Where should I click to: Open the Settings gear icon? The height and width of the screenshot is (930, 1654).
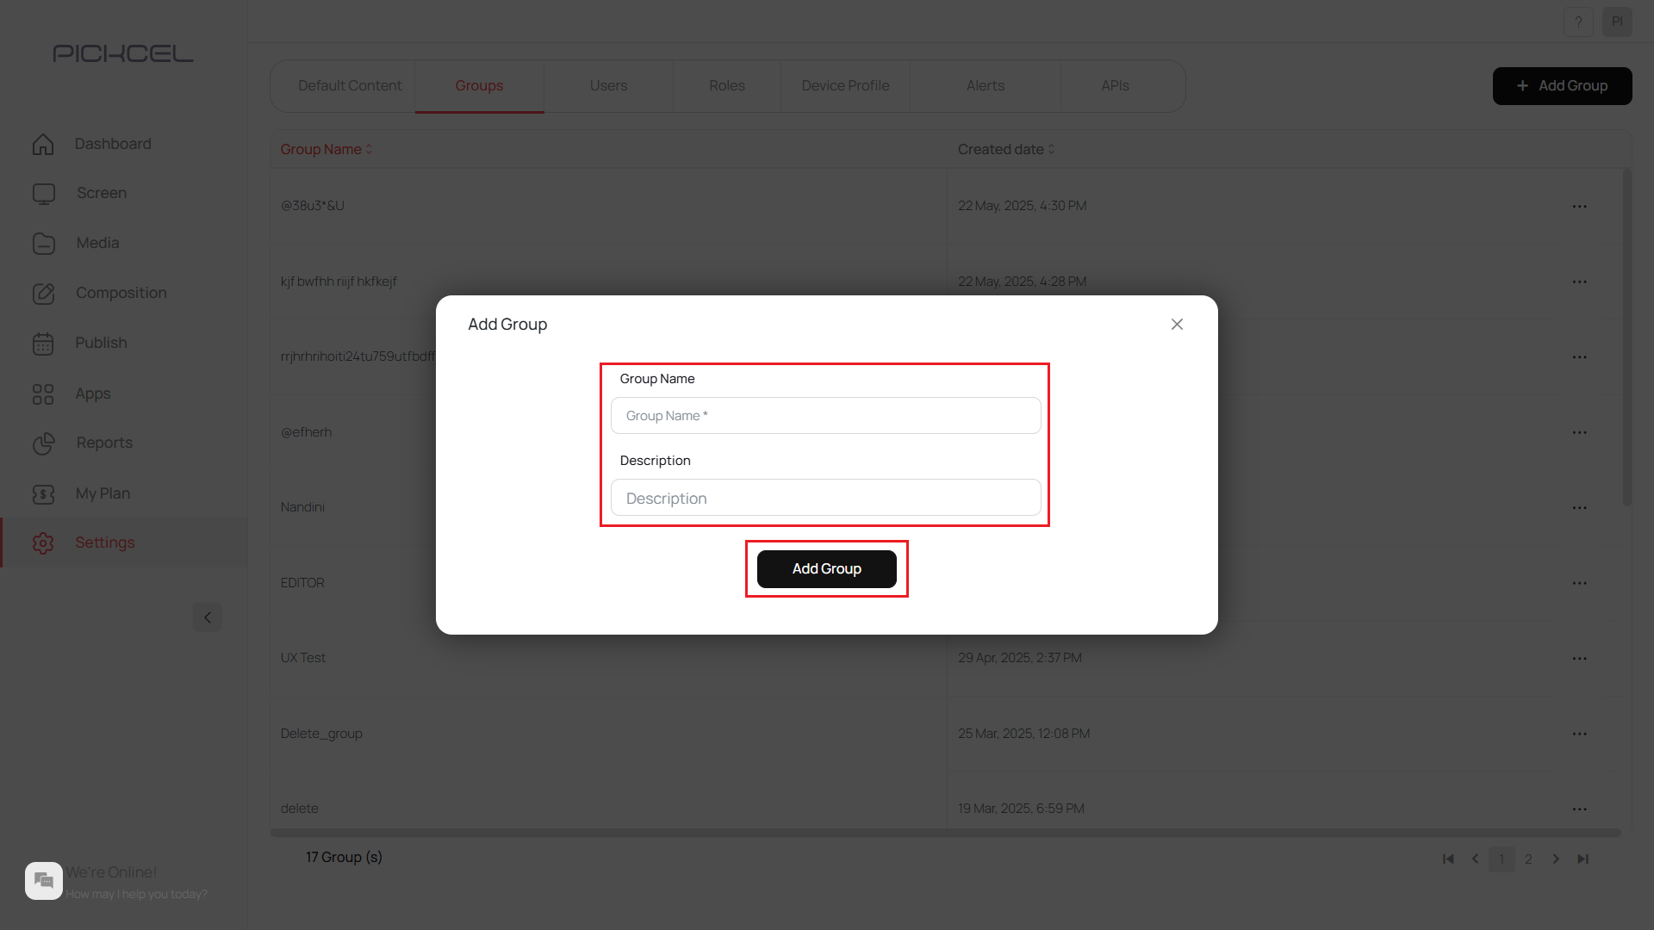[43, 542]
